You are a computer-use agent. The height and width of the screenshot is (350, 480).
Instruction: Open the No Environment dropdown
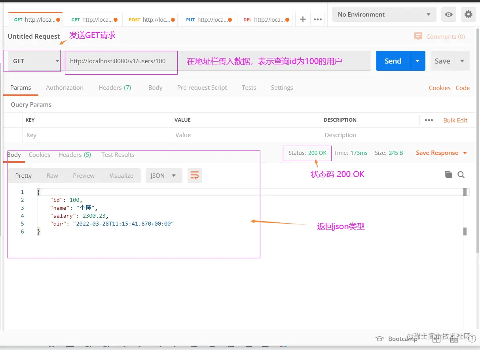384,15
